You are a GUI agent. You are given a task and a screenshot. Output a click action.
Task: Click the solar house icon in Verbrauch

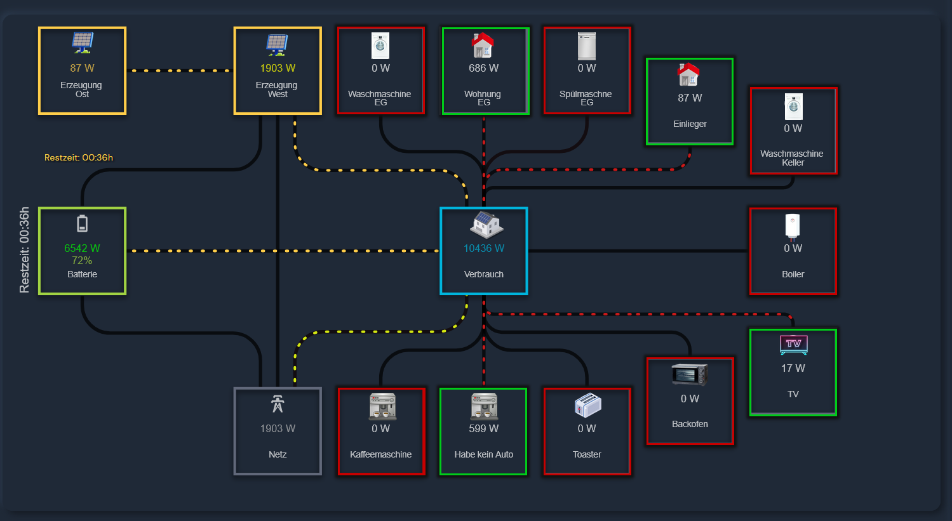[486, 225]
